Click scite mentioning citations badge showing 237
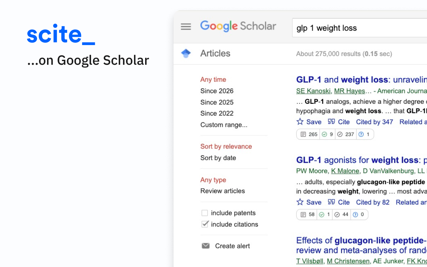This screenshot has width=427, height=267. pos(346,135)
